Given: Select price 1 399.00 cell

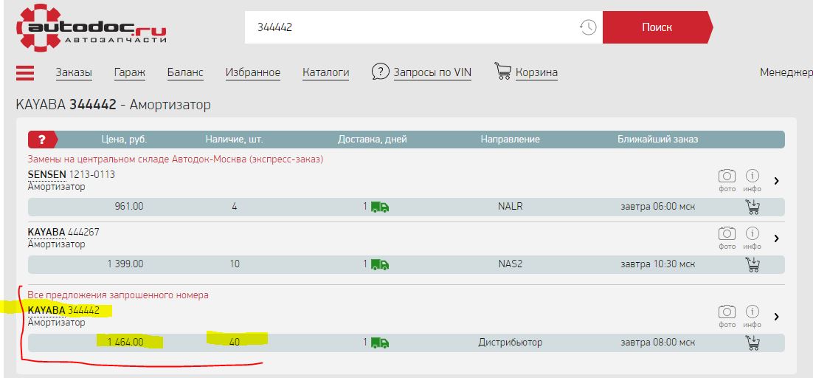Looking at the screenshot, I should [x=125, y=264].
